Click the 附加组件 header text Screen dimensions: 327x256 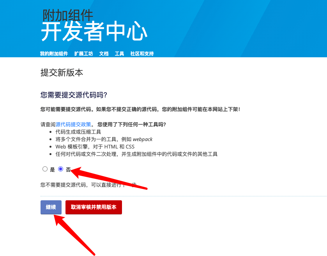pos(68,15)
